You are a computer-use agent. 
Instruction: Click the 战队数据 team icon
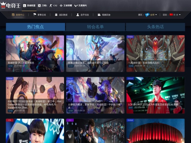pos(56,15)
